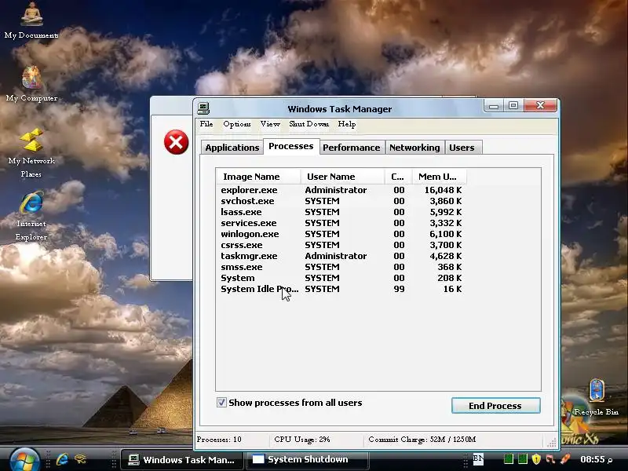Viewport: 628px width, 471px height.
Task: Click the 6,100 K memory value
Action: (x=445, y=234)
